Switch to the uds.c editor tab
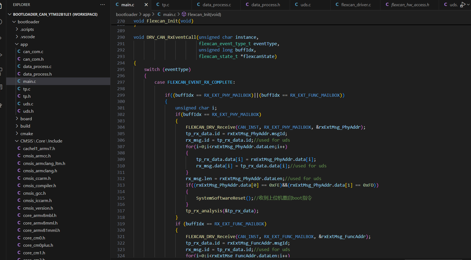This screenshot has height=260, width=471. click(305, 5)
